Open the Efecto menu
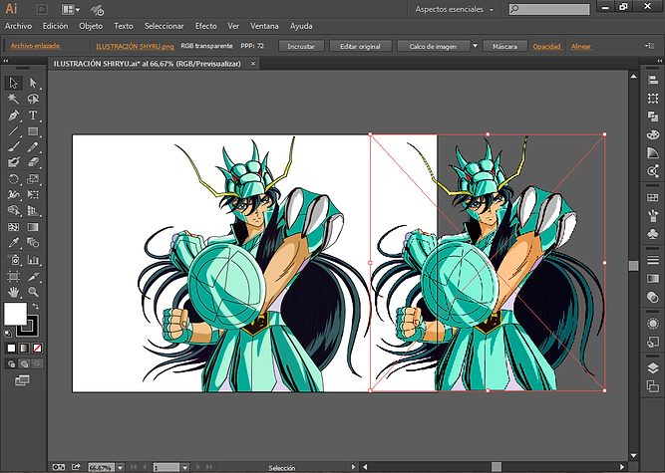665x473 pixels. tap(206, 26)
